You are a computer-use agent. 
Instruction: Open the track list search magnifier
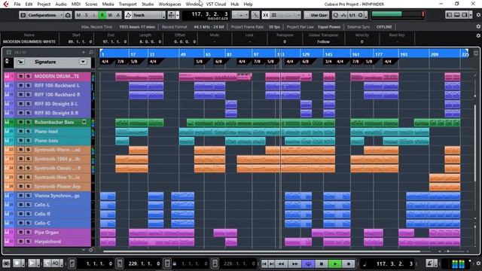(x=90, y=52)
